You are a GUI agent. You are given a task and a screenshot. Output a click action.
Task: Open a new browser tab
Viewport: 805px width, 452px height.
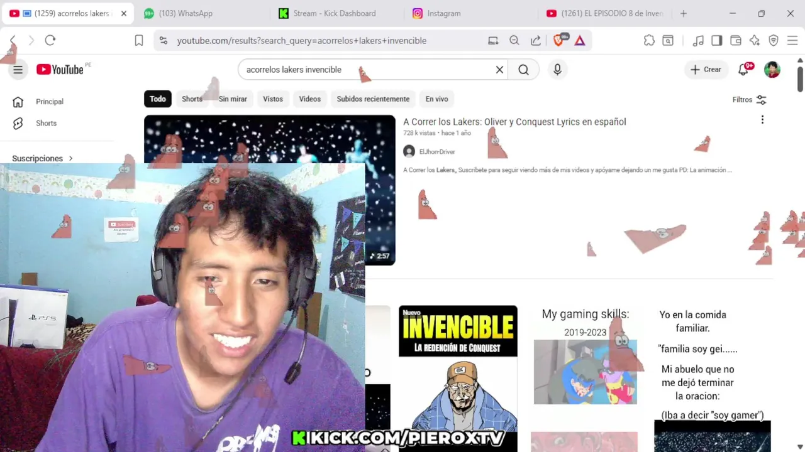point(683,13)
